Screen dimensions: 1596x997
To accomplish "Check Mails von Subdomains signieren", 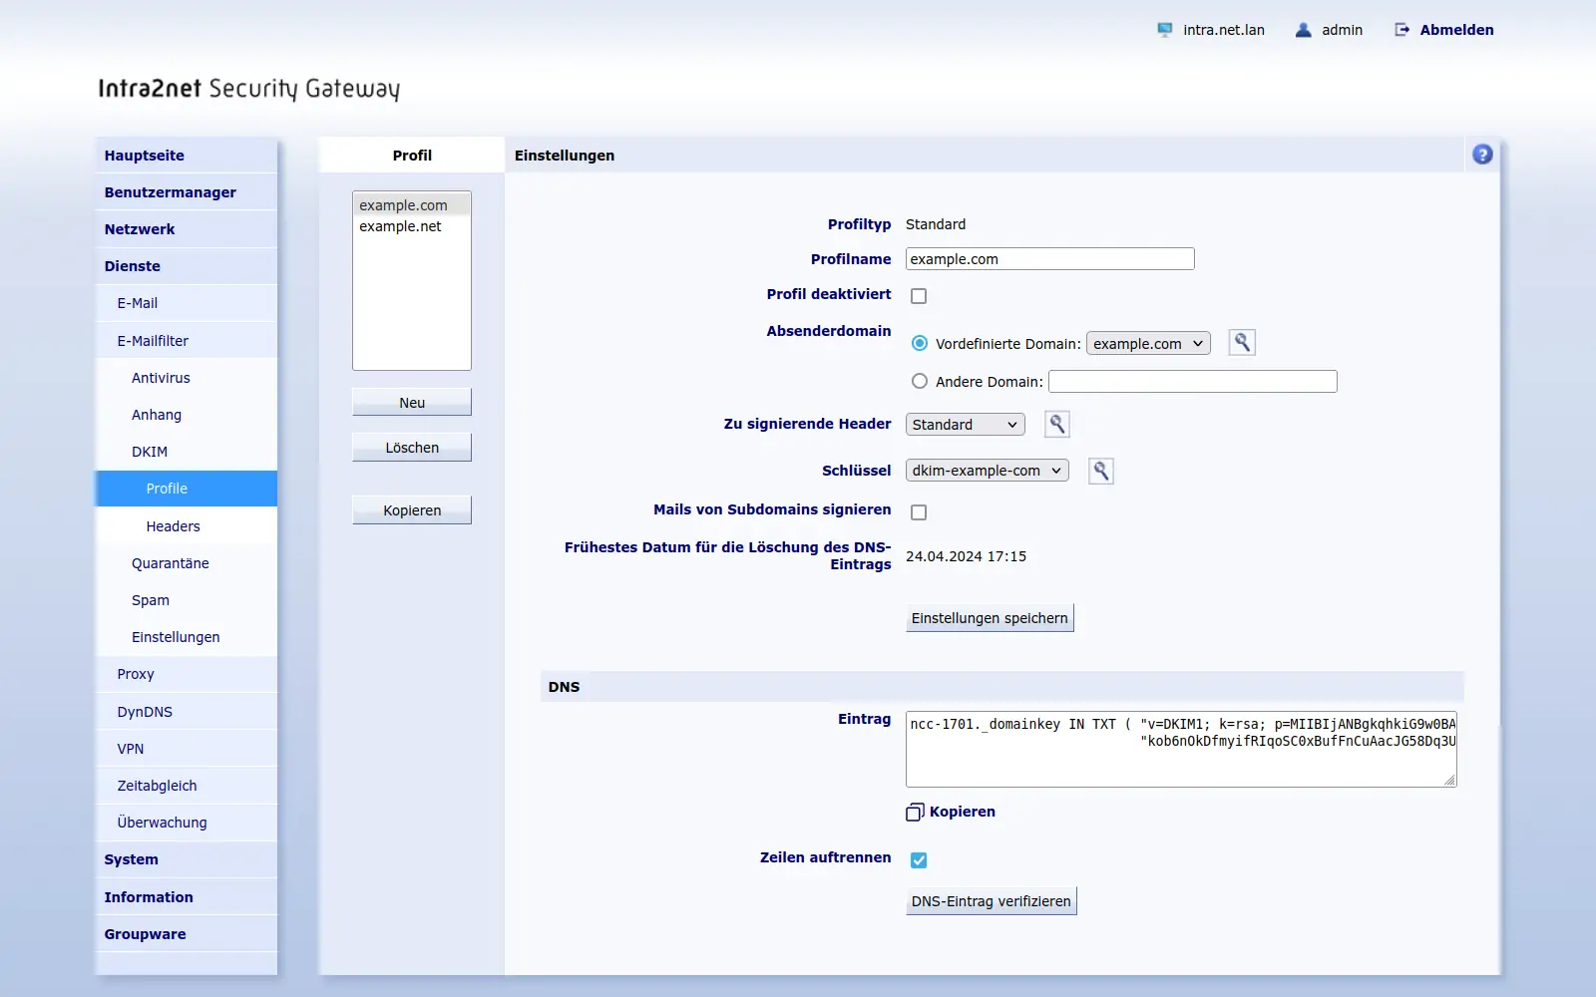I will pos(919,512).
